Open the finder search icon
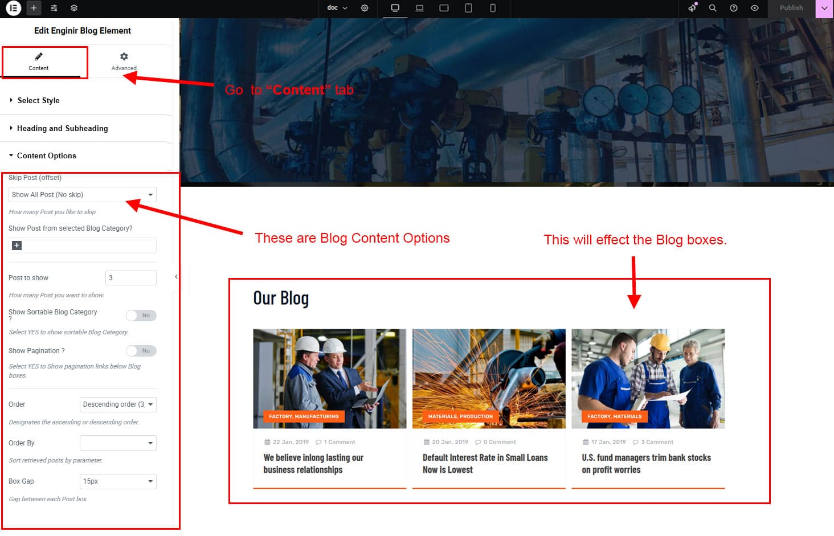This screenshot has height=536, width=834. 713,8
